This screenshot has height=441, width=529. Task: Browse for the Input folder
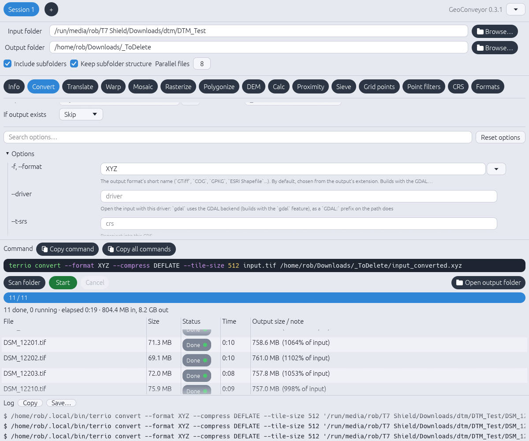click(495, 31)
